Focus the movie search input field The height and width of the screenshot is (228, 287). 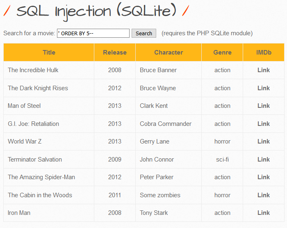(93, 33)
